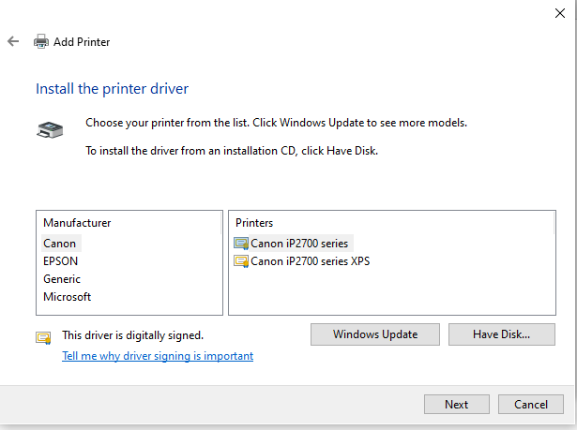The width and height of the screenshot is (577, 430).
Task: Click the large printer illustration icon
Action: (52, 132)
